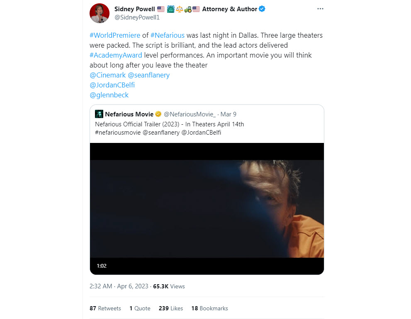Open the #Nefarious hashtag link
This screenshot has width=411, height=319.
point(167,35)
